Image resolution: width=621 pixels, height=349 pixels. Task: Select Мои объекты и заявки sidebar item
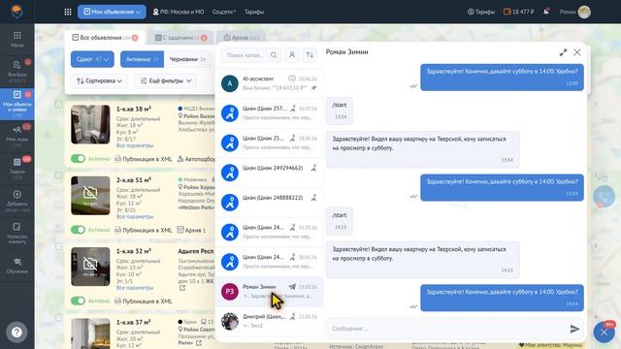click(x=17, y=104)
